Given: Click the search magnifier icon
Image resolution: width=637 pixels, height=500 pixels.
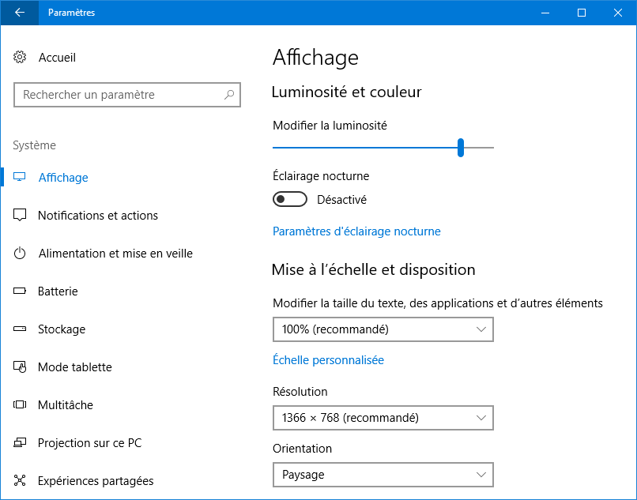Looking at the screenshot, I should point(229,95).
